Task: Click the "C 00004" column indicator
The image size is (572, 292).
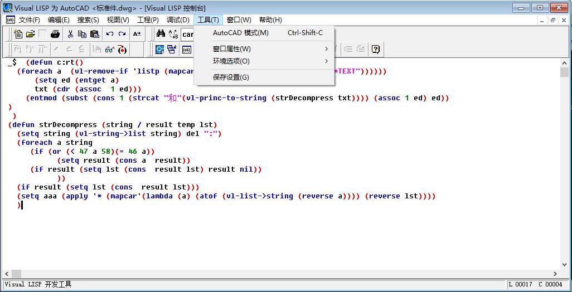Action: click(550, 284)
